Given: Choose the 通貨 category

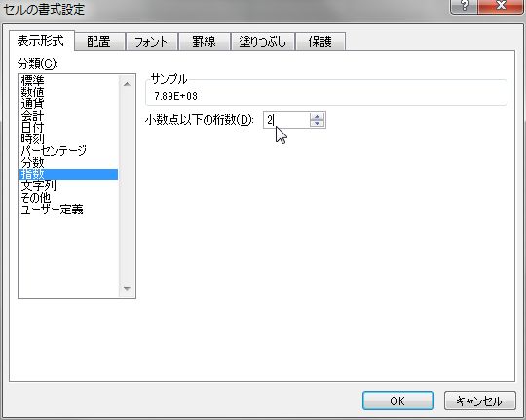Looking at the screenshot, I should [69, 104].
